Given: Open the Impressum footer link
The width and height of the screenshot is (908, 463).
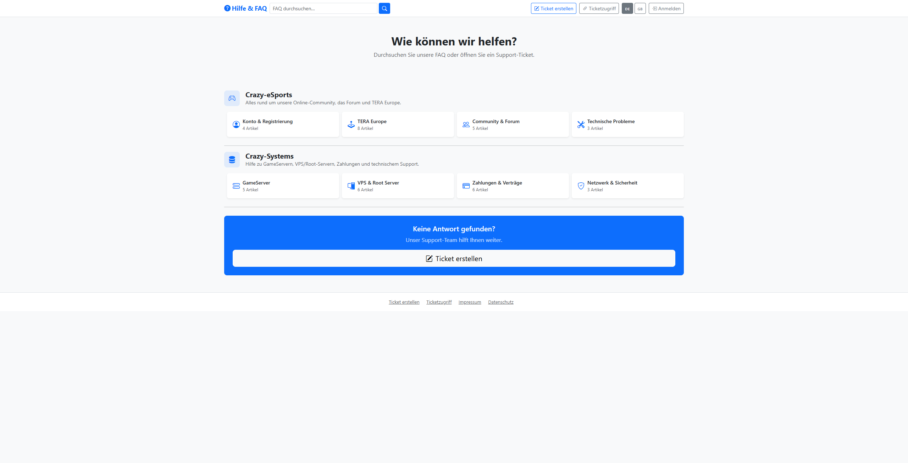Looking at the screenshot, I should 470,302.
